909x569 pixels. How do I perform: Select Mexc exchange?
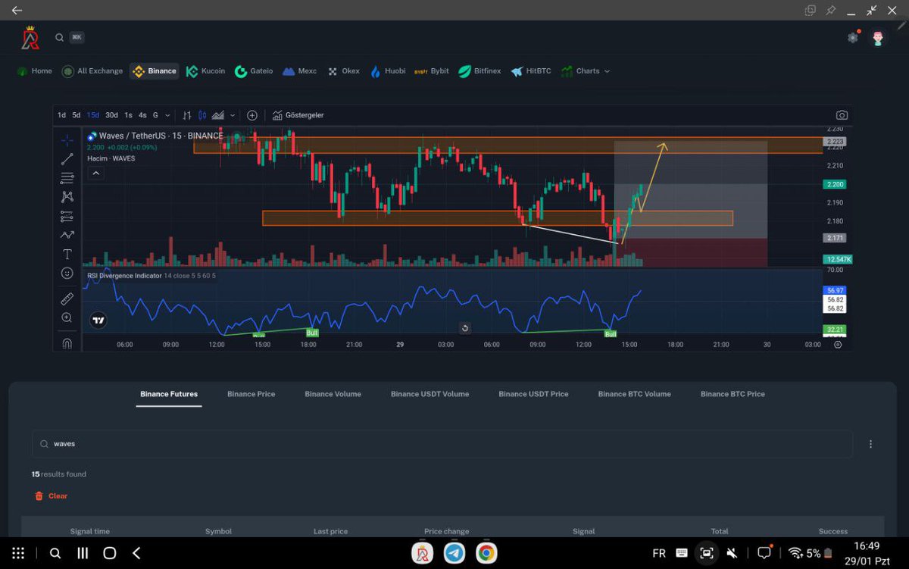299,71
